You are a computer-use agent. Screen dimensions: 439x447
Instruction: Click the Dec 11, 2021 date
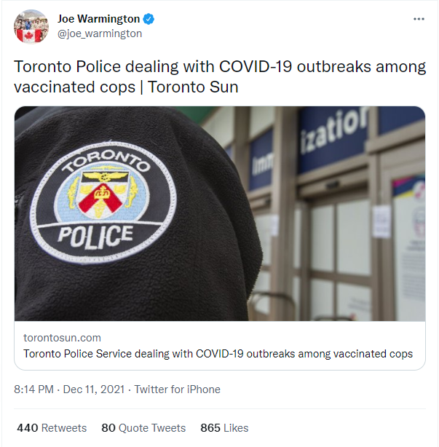94,389
